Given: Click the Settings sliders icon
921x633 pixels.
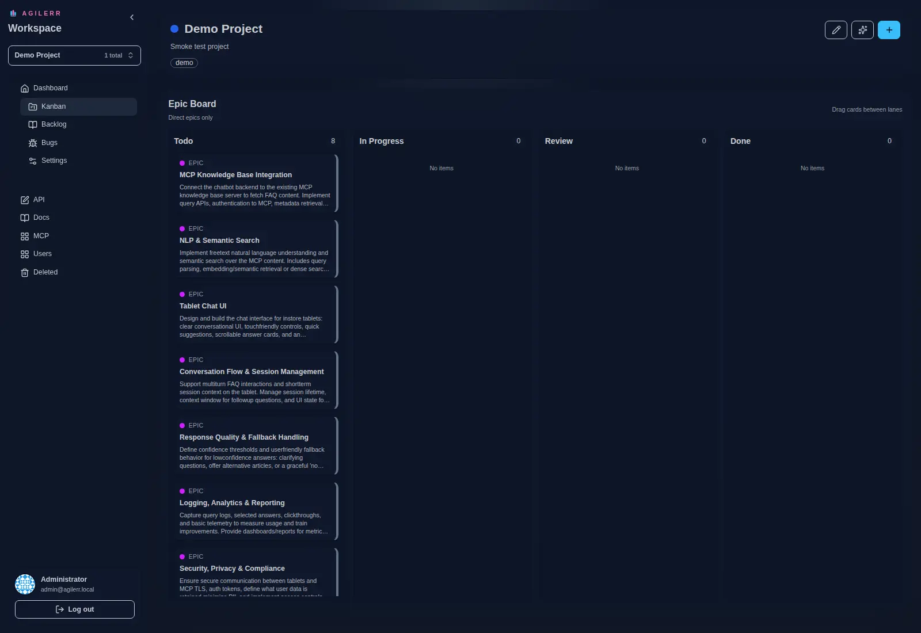Looking at the screenshot, I should tap(33, 161).
